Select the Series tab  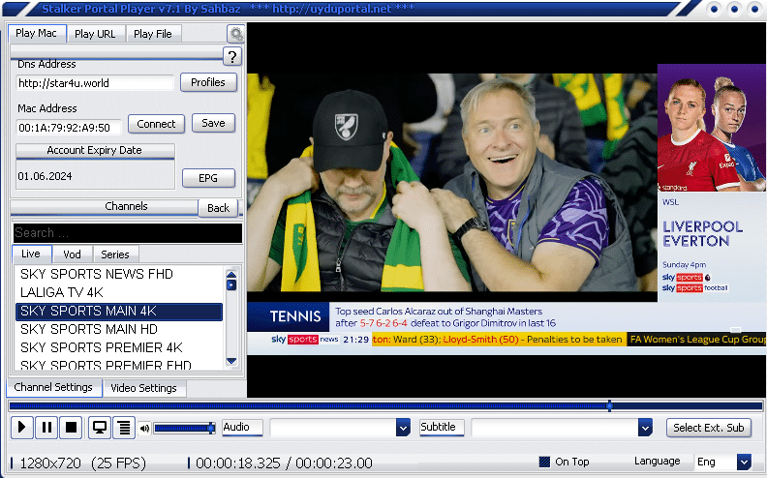(115, 254)
